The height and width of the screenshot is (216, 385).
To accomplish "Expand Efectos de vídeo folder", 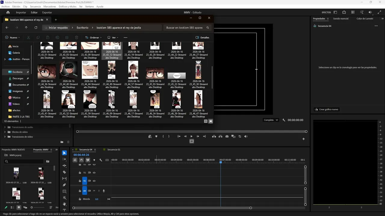I will [5, 132].
